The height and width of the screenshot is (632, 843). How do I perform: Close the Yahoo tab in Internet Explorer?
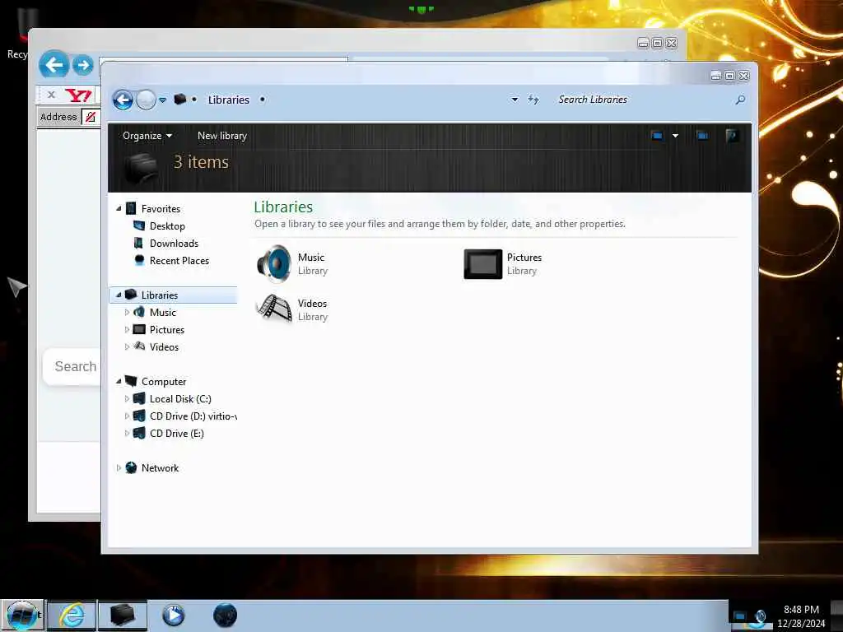pos(51,95)
